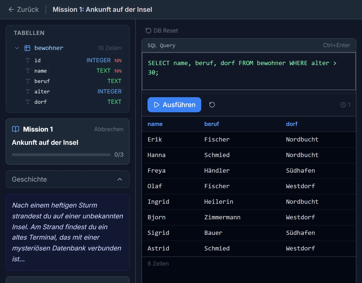Screen dimensions: 362x283
Task: Click the Mission 1 book icon
Action: tap(16, 129)
